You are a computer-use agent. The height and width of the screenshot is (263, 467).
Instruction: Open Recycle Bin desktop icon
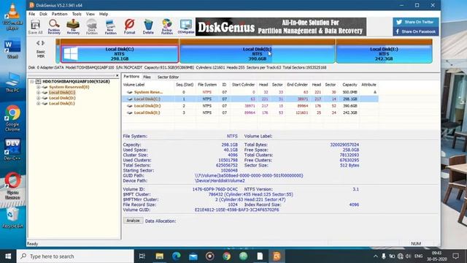12,218
